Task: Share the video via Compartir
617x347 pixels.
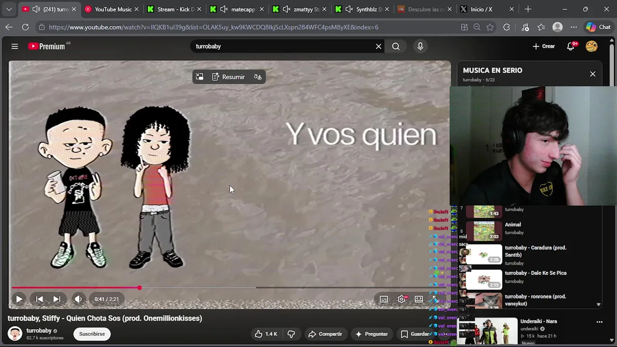Action: coord(325,334)
